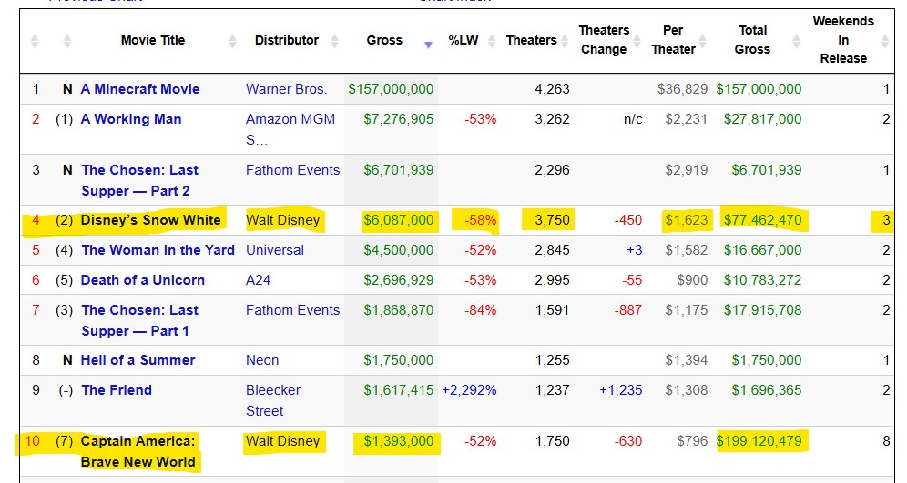The height and width of the screenshot is (483, 907).
Task: Select the 3,750 theaters count
Action: coord(553,220)
